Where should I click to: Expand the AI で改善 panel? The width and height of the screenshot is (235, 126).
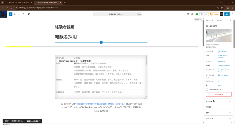tap(219, 101)
